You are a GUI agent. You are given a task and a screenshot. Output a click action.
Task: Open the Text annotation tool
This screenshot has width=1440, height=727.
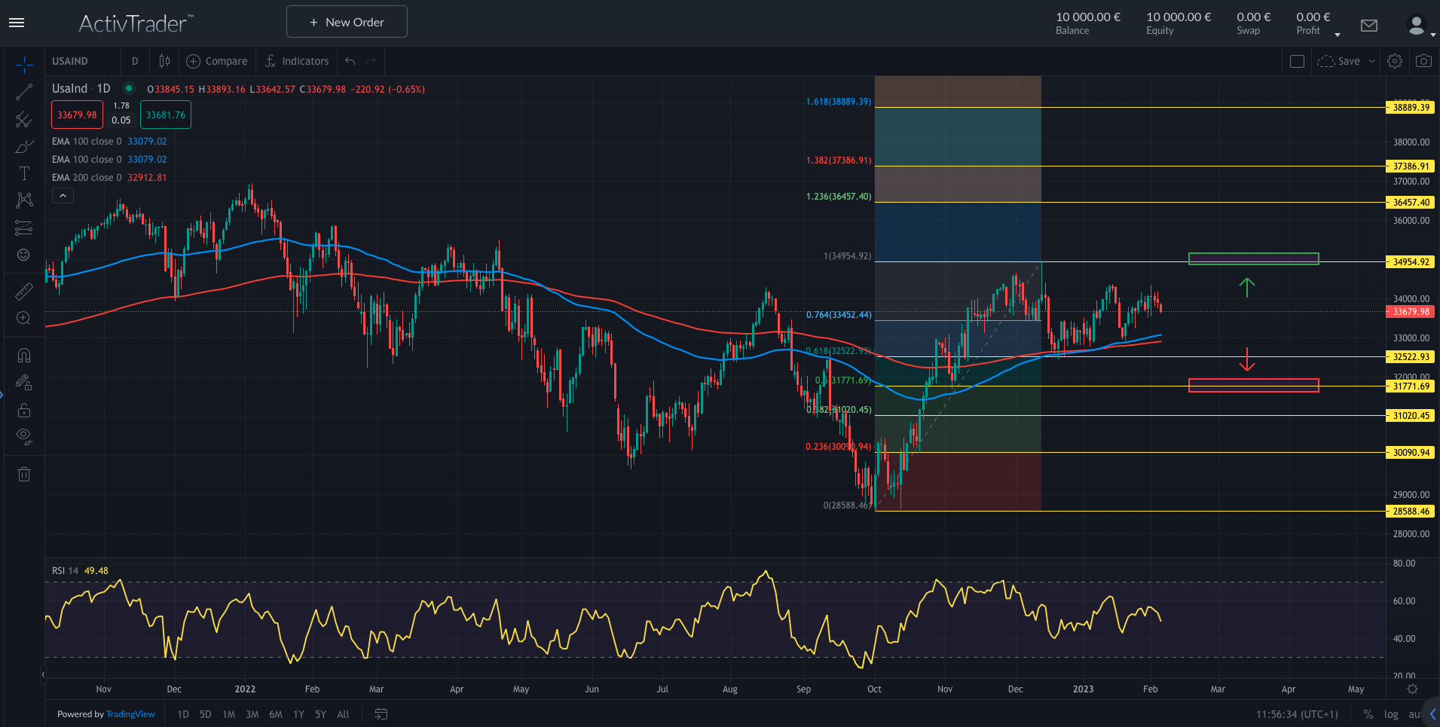tap(23, 173)
